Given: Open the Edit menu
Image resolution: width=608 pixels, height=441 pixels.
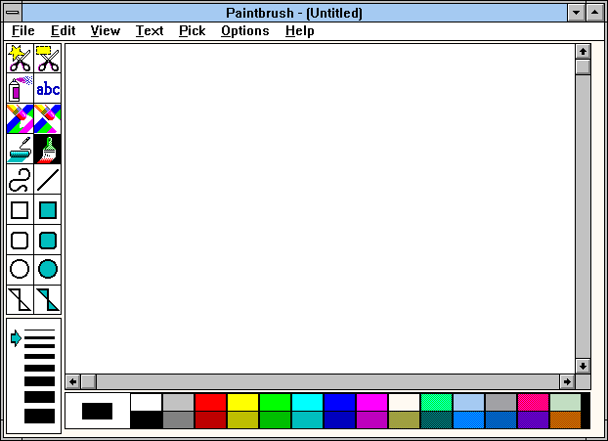Looking at the screenshot, I should click(63, 30).
